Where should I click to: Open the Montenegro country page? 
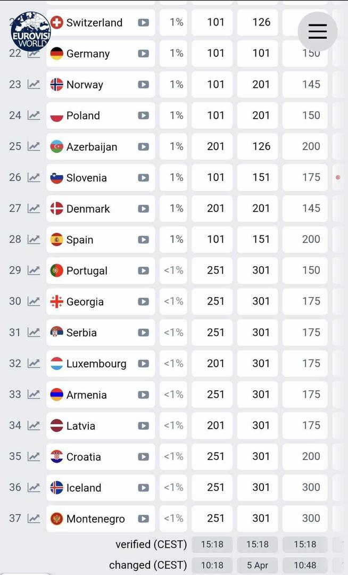(95, 519)
